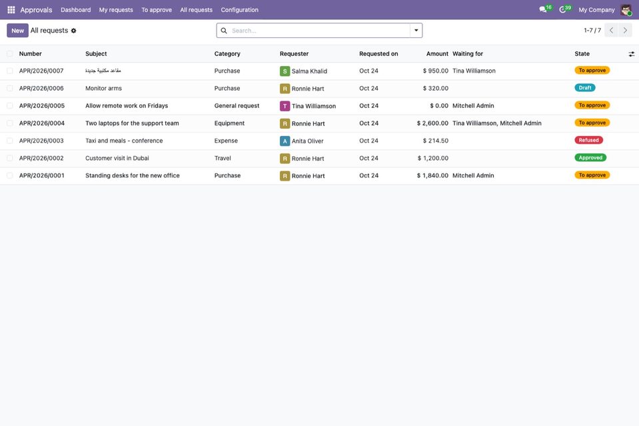
Task: Click the optional columns adjust icon
Action: pyautogui.click(x=631, y=54)
